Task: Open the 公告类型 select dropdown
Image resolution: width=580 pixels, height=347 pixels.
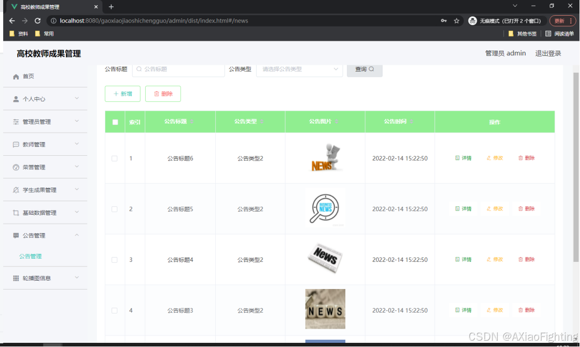Action: coord(299,70)
